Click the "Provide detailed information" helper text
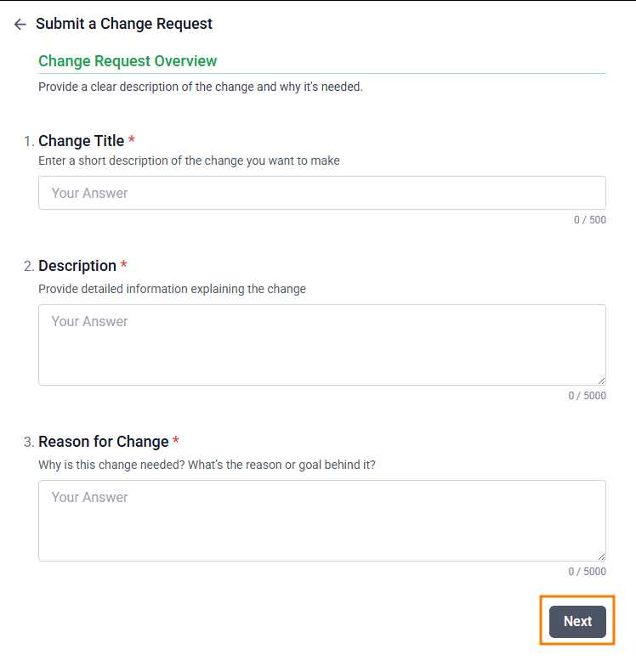Image resolution: width=636 pixels, height=666 pixels. click(x=172, y=289)
